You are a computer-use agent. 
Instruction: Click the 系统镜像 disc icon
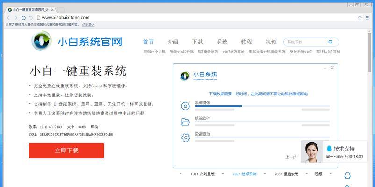(185, 106)
